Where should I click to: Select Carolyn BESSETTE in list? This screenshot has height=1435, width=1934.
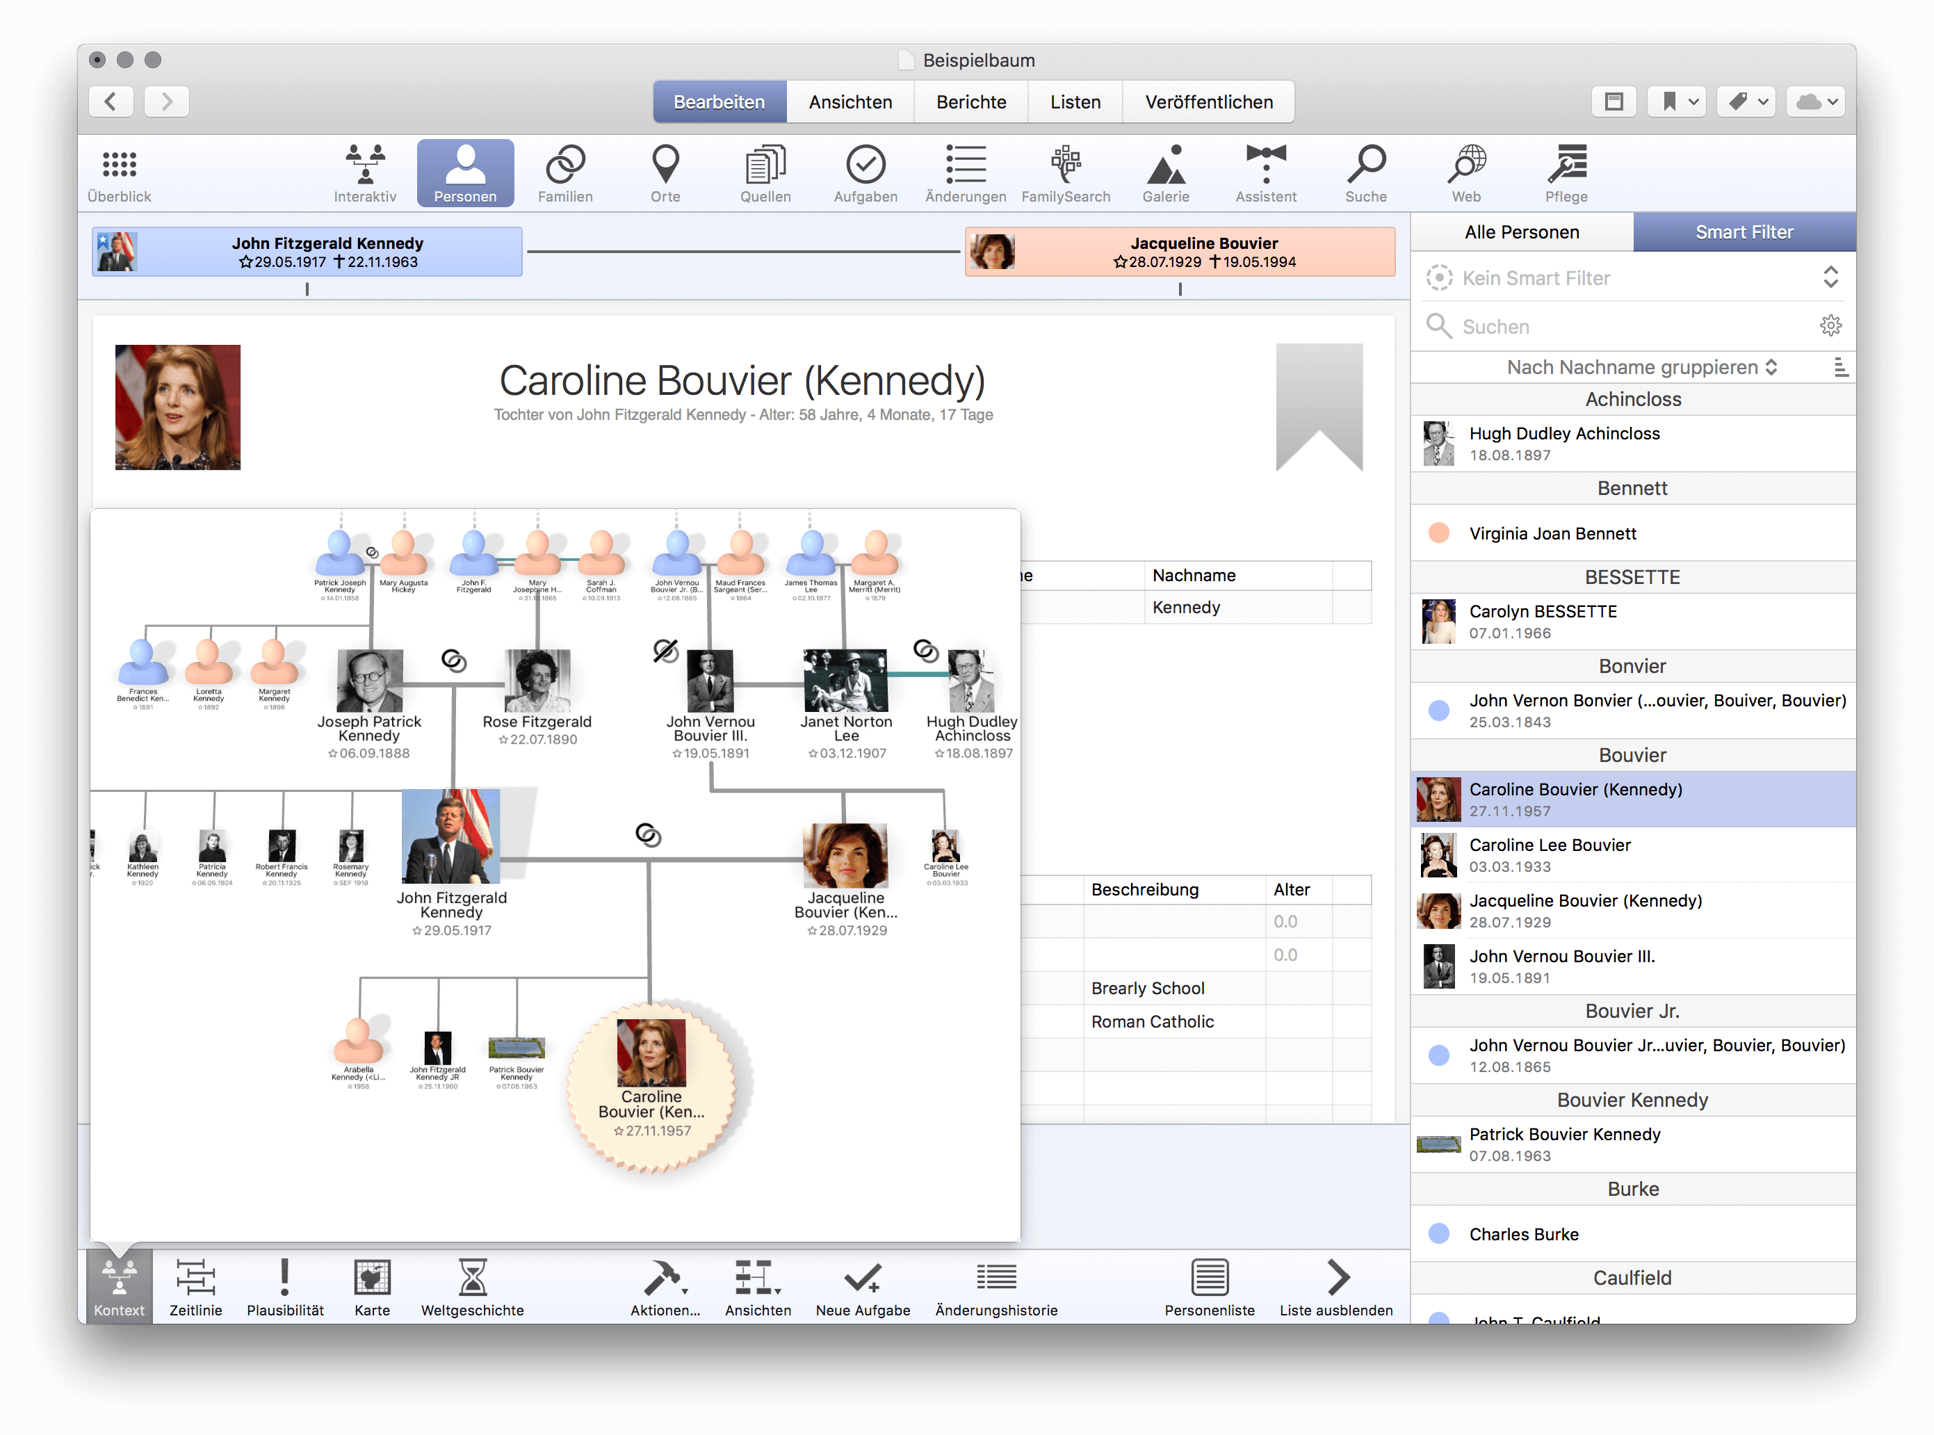pyautogui.click(x=1633, y=621)
